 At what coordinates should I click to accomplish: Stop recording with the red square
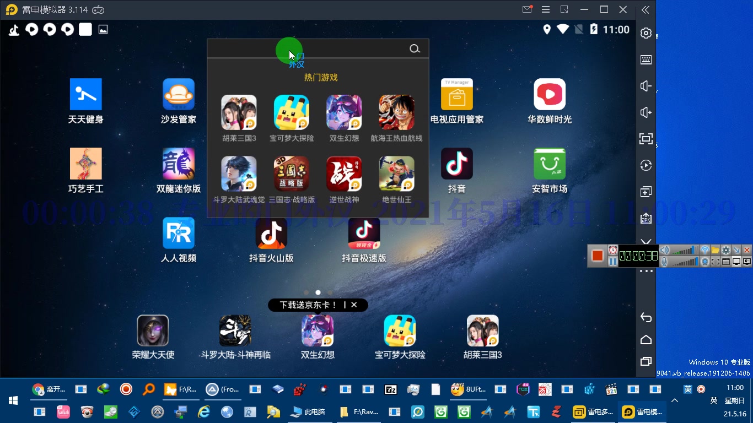pos(598,256)
